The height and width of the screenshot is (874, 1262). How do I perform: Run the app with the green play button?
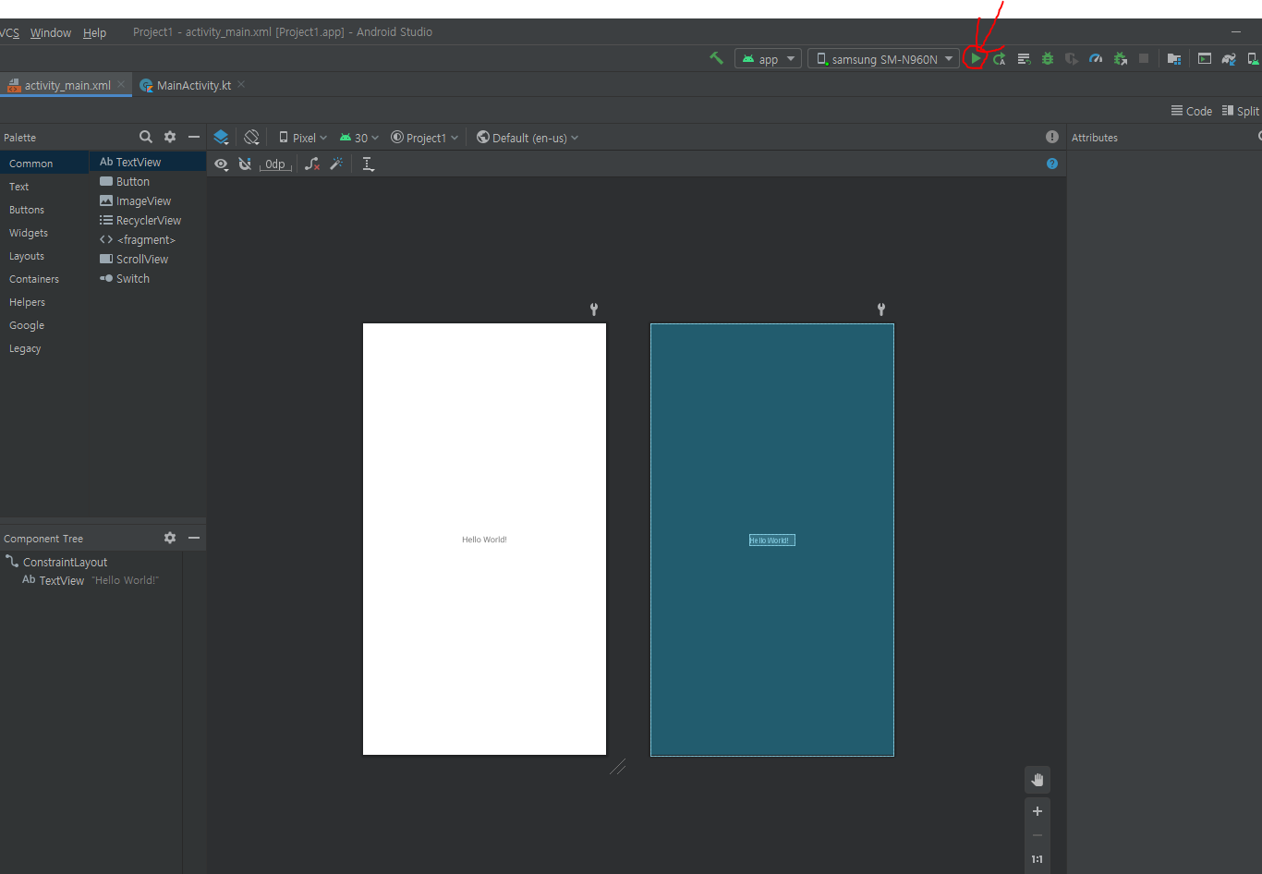tap(976, 58)
